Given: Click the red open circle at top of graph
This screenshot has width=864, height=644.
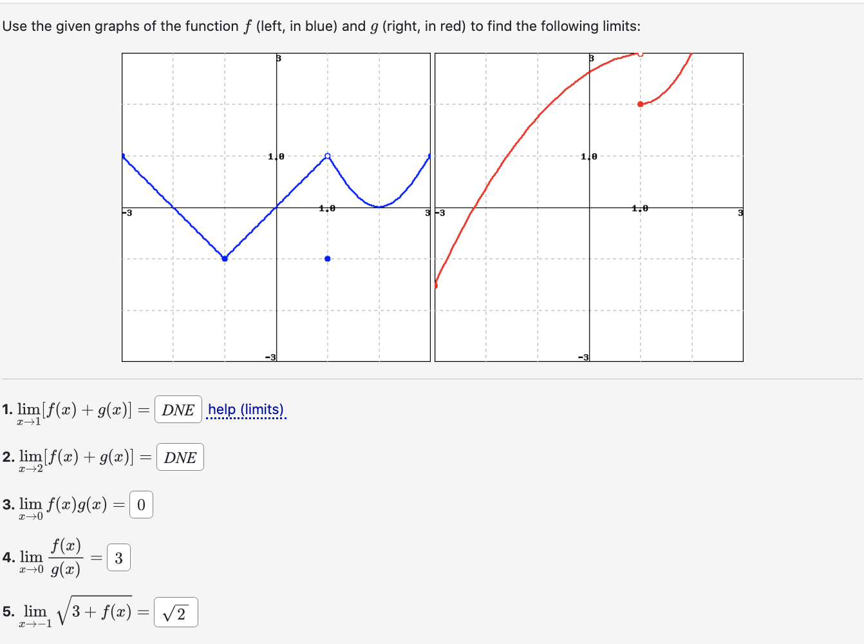Looking at the screenshot, I should [x=641, y=54].
